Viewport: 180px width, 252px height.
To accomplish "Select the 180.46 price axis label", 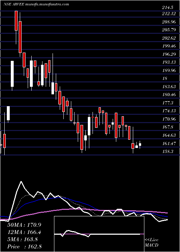I will [169, 95].
